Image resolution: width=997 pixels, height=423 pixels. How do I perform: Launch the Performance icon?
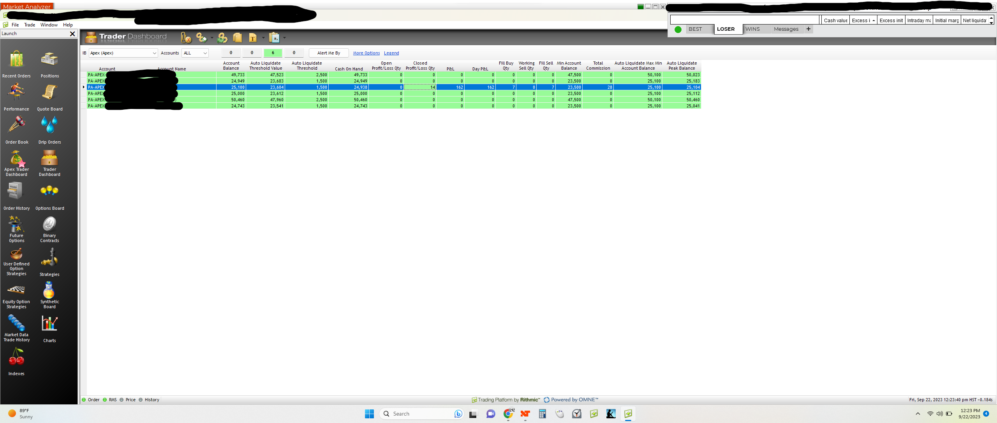pyautogui.click(x=16, y=97)
